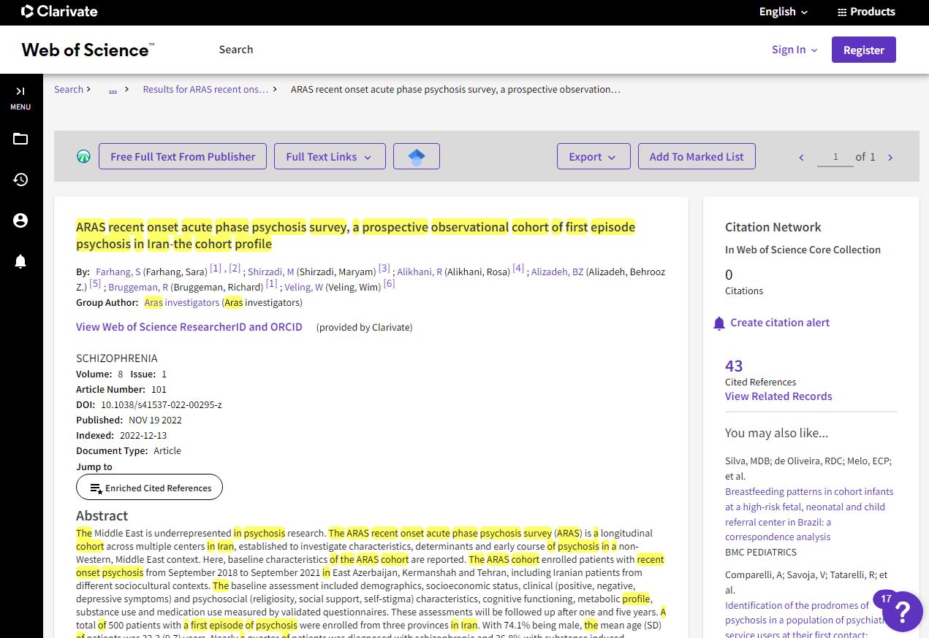
Task: Go to previous record arrow
Action: (801, 157)
